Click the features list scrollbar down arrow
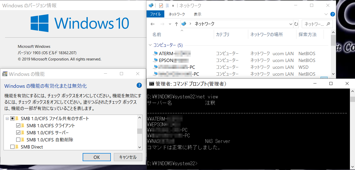 coord(139,147)
